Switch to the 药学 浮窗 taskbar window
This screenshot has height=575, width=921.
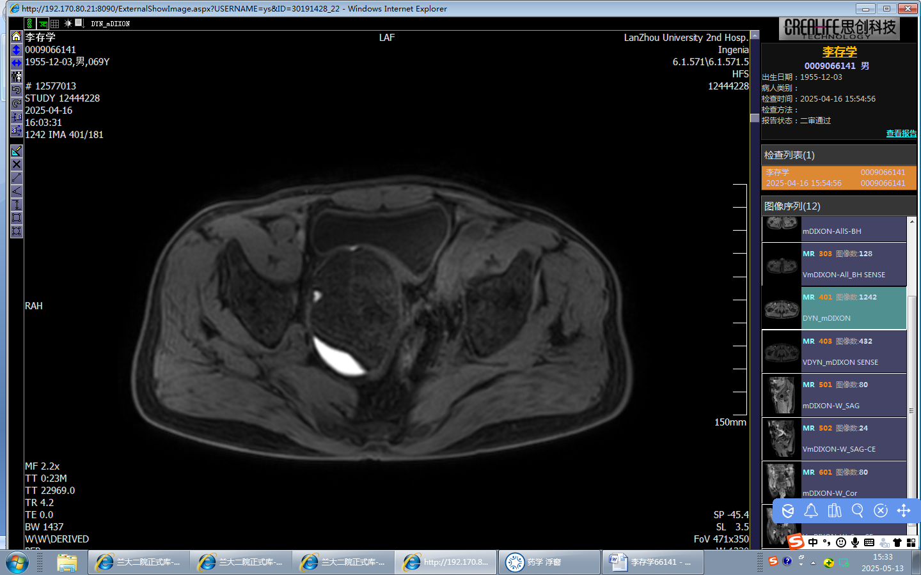tap(549, 562)
